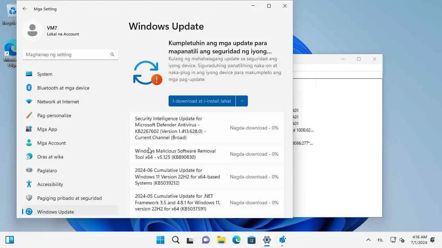The image size is (442, 248).
Task: Maximize the background window behind Settings
Action: (359, 59)
